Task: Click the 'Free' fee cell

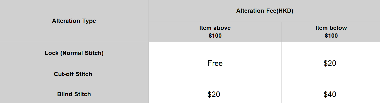Action: [x=215, y=63]
